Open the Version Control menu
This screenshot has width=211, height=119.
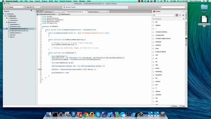point(65,1)
